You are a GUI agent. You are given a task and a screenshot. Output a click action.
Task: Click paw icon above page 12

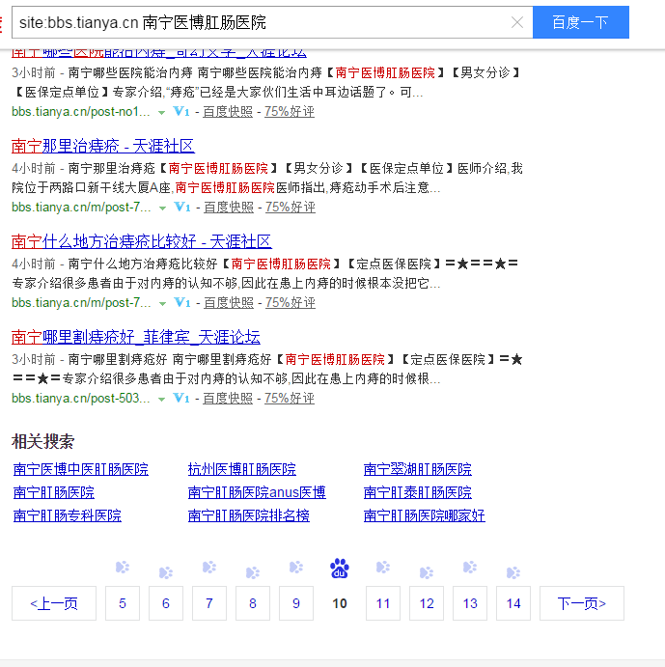tap(427, 572)
